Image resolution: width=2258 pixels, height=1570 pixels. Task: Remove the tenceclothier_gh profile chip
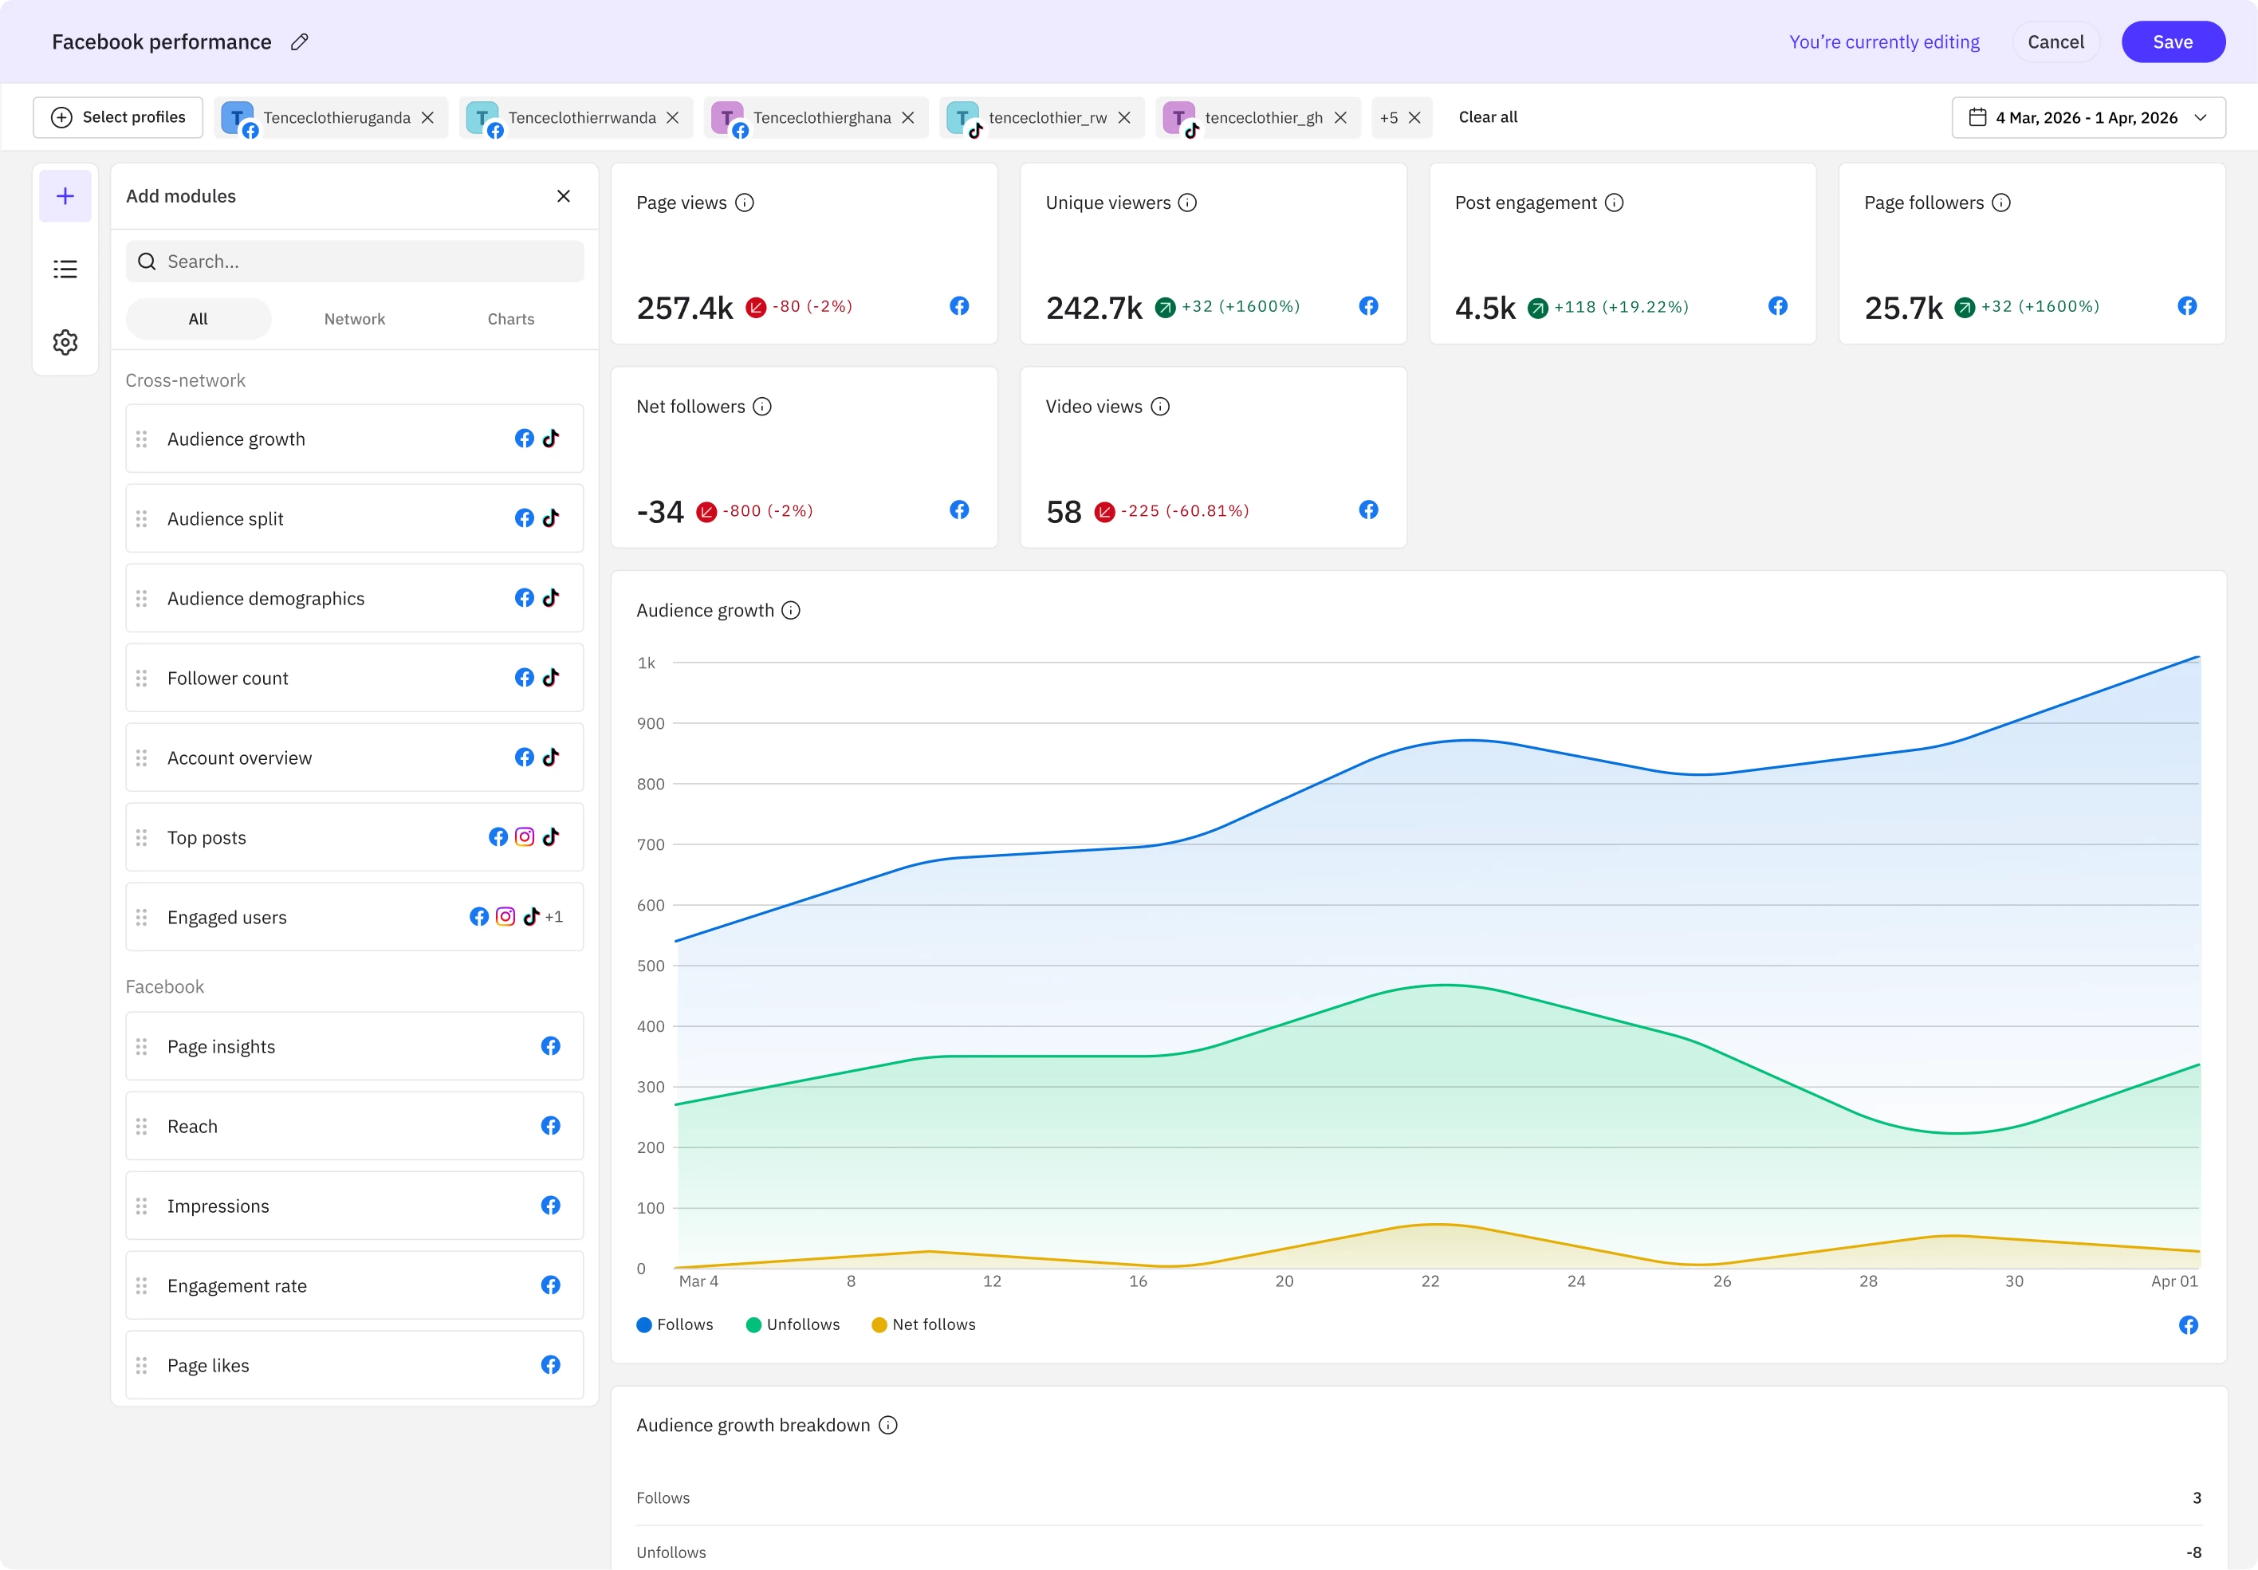coord(1340,117)
